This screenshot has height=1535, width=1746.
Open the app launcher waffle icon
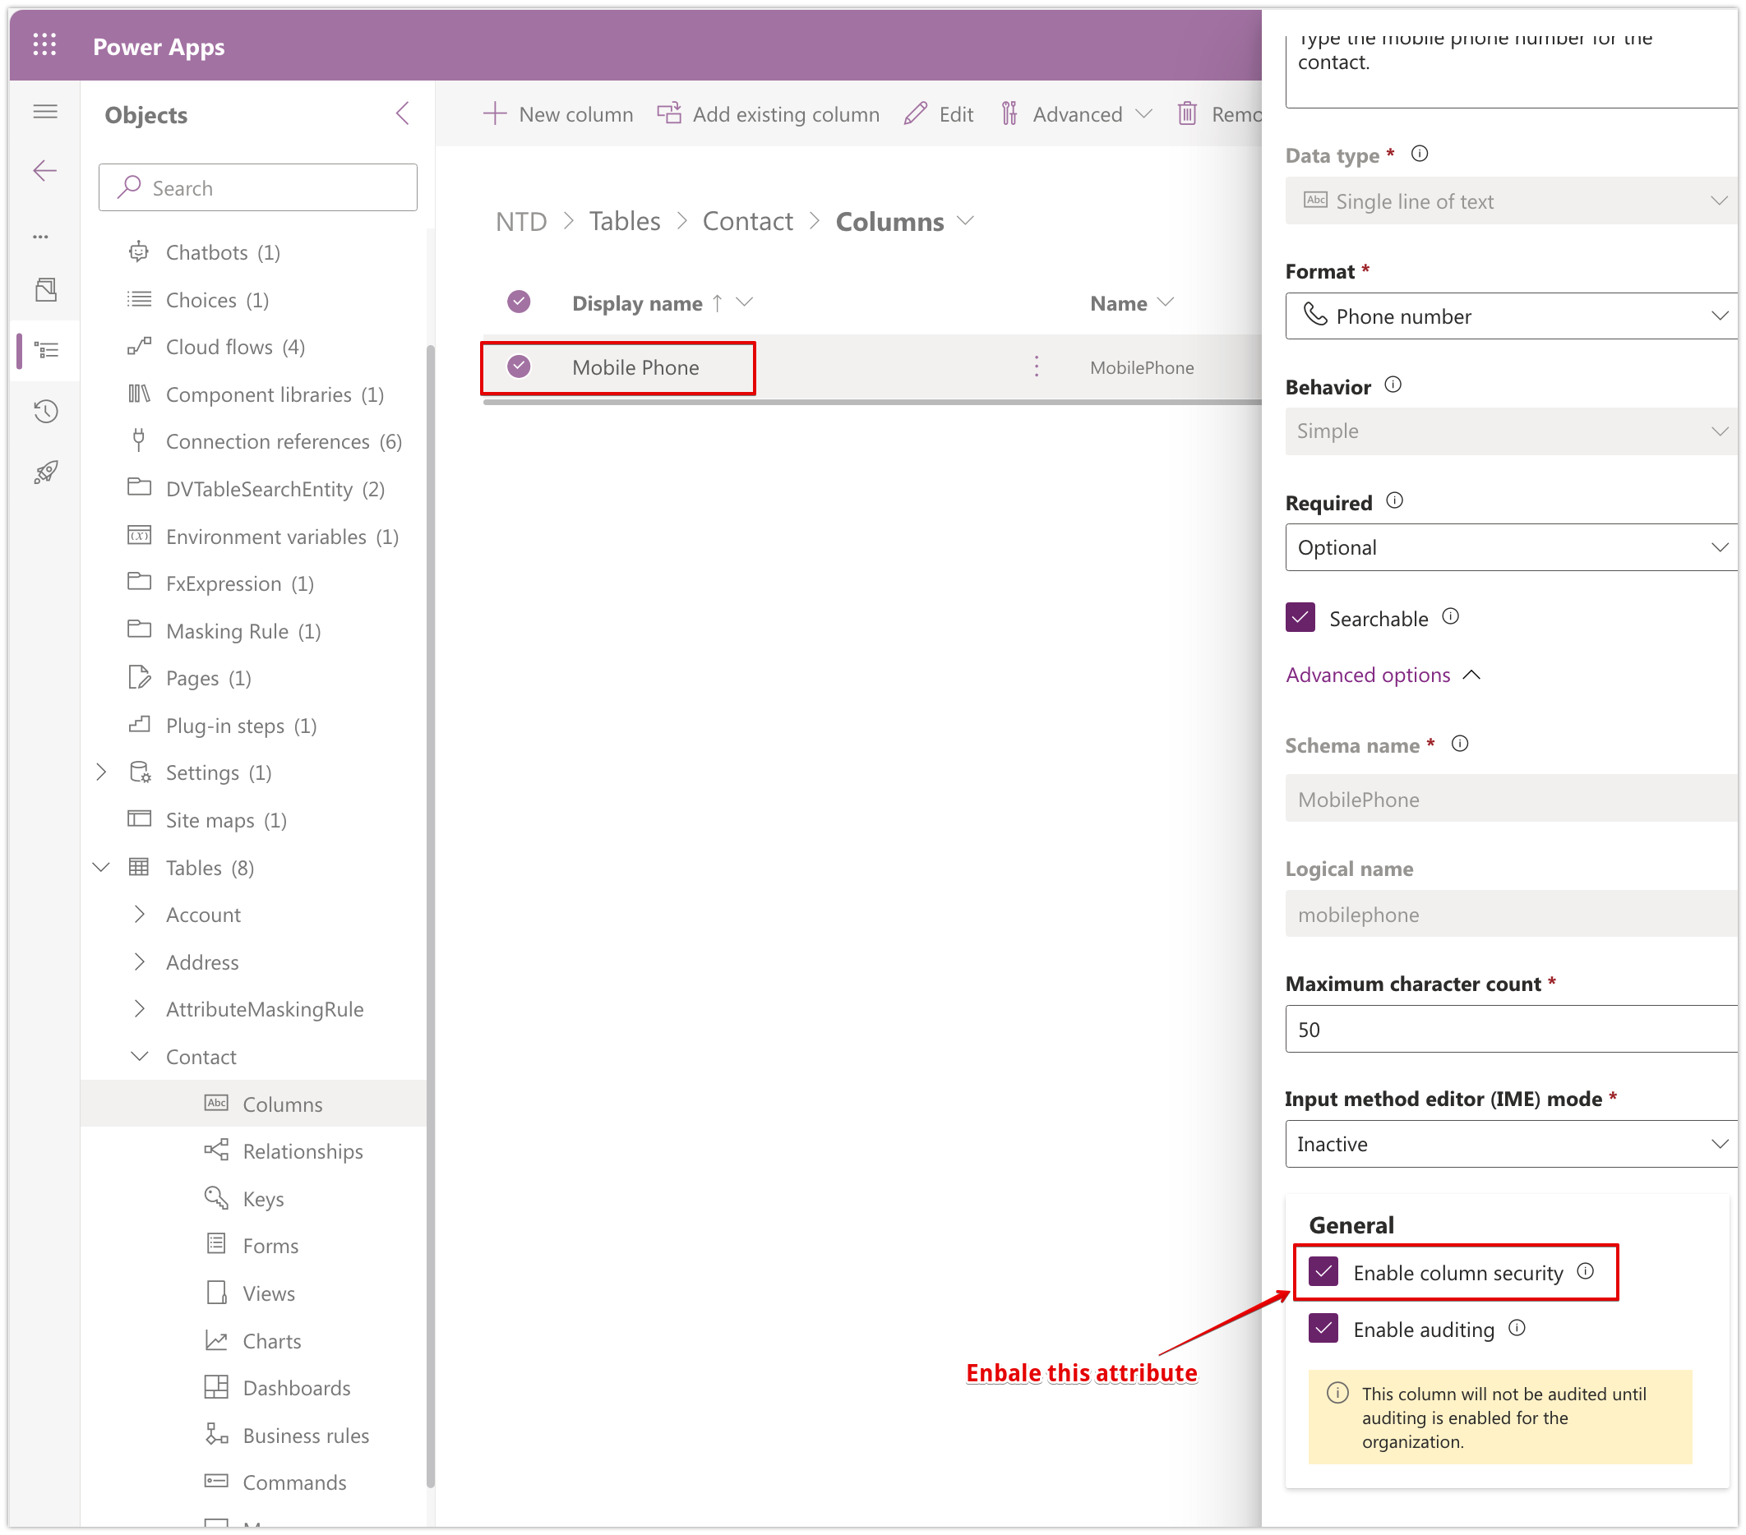44,46
